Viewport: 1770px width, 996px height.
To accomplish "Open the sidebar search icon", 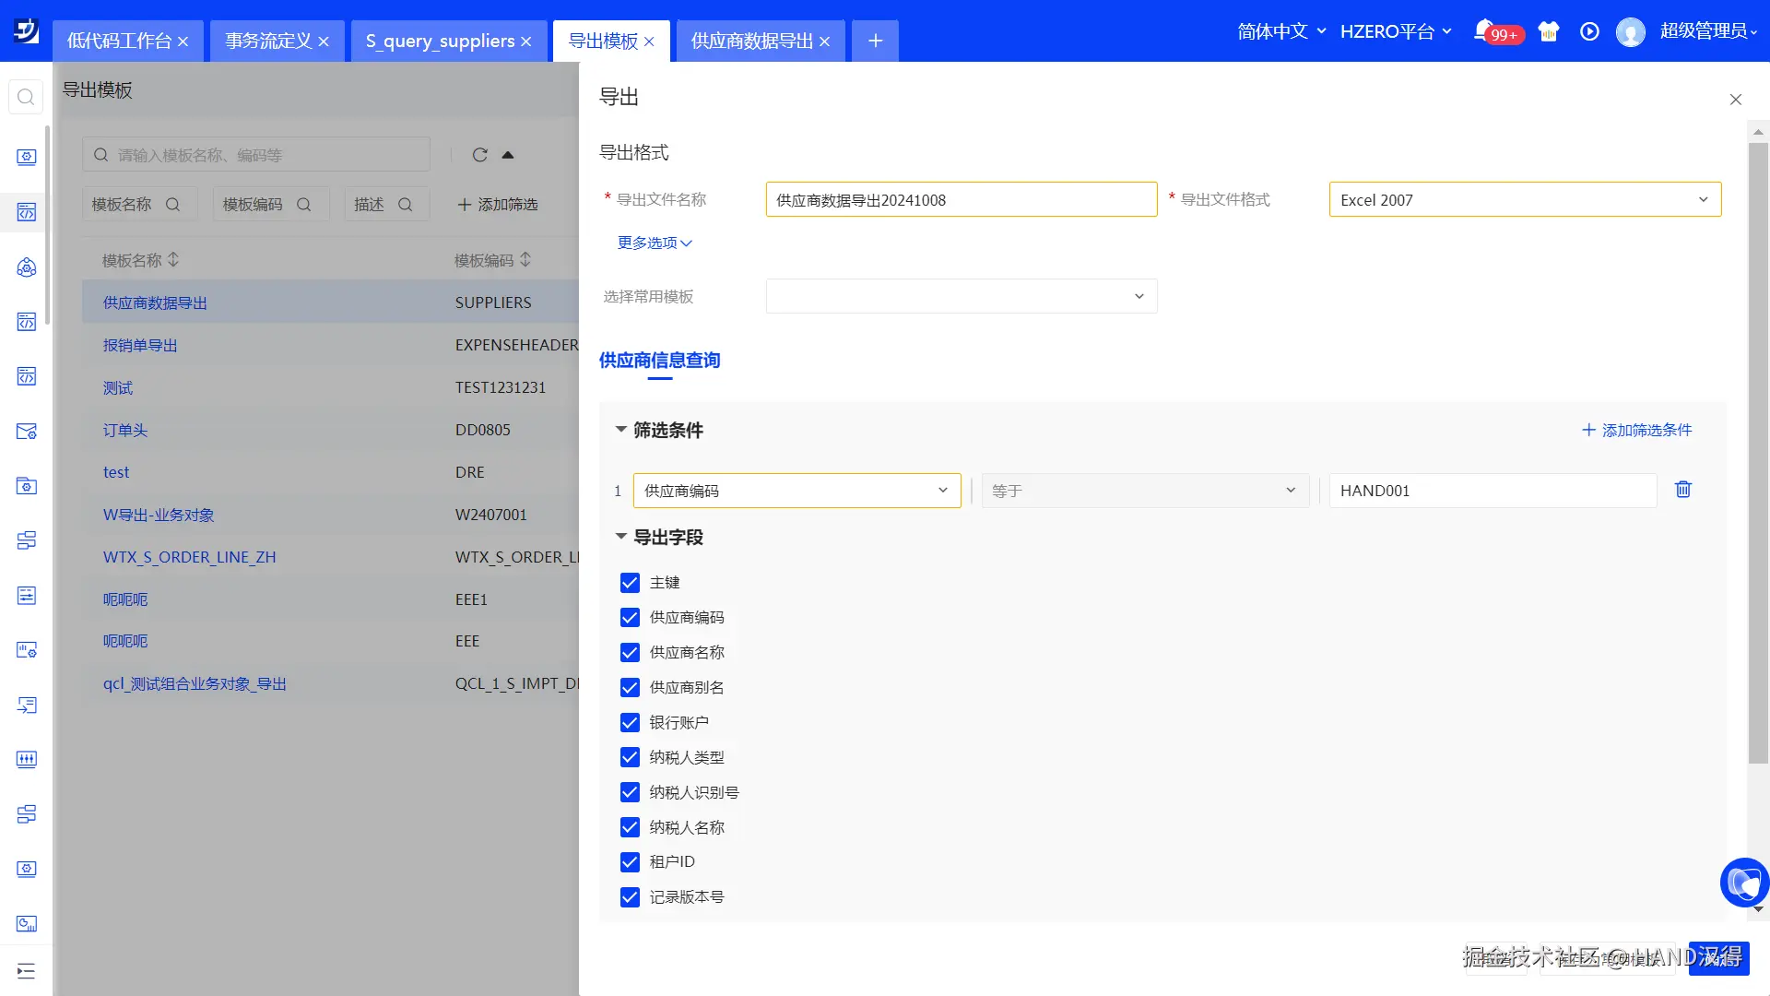I will [26, 97].
